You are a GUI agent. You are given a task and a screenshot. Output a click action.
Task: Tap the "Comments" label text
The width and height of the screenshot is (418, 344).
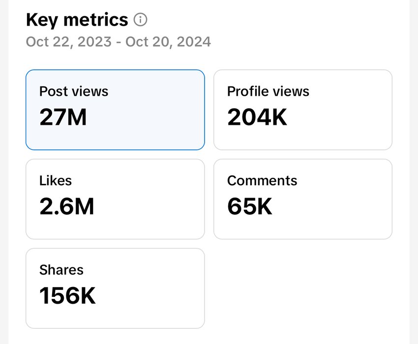(x=262, y=181)
